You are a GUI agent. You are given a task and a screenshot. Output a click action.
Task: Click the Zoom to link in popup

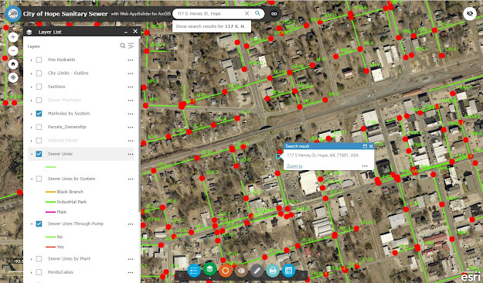point(294,166)
